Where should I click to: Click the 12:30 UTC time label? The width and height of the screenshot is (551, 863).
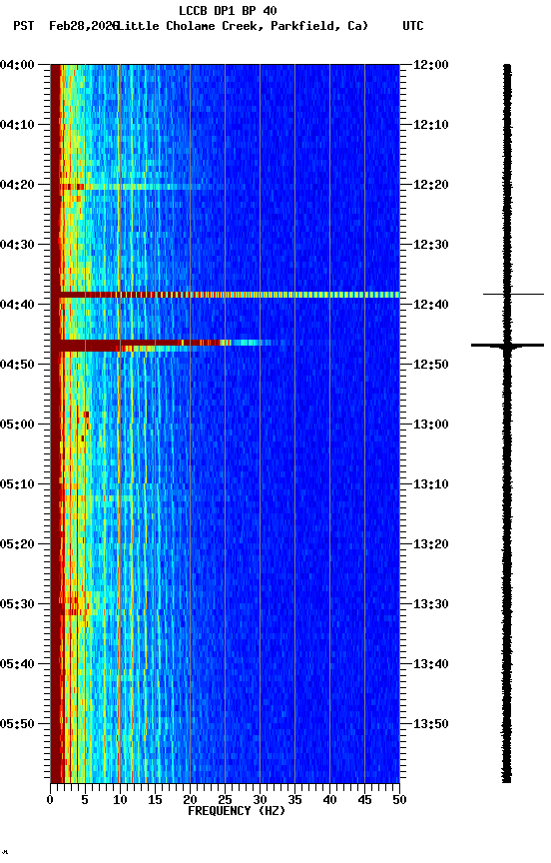(x=431, y=245)
